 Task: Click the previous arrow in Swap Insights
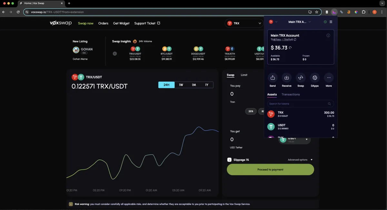coord(115,53)
